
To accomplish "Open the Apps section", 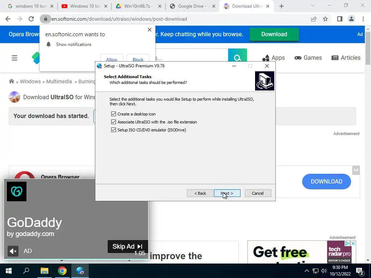I will pyautogui.click(x=273, y=58).
